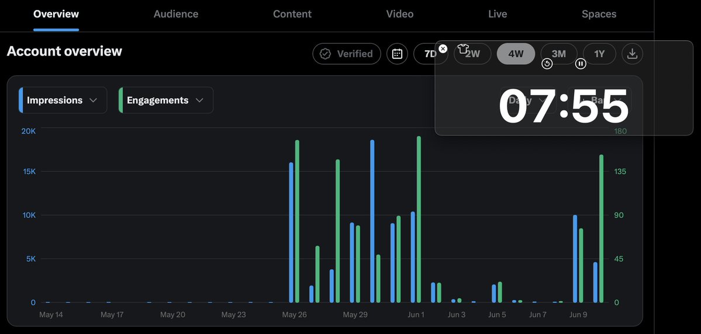Select the 1Y time range
The image size is (701, 334).
(x=599, y=54)
